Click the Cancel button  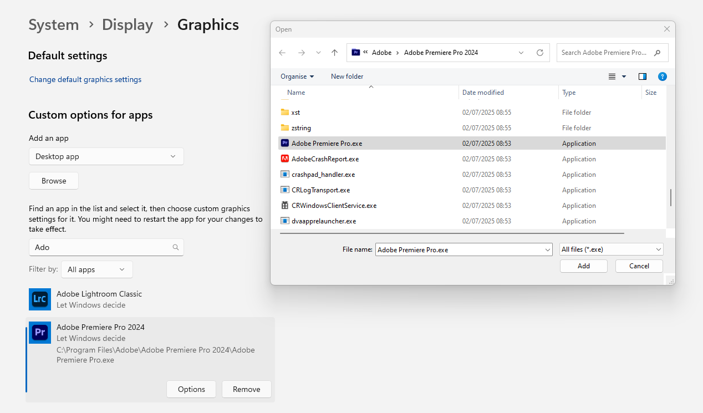click(639, 266)
